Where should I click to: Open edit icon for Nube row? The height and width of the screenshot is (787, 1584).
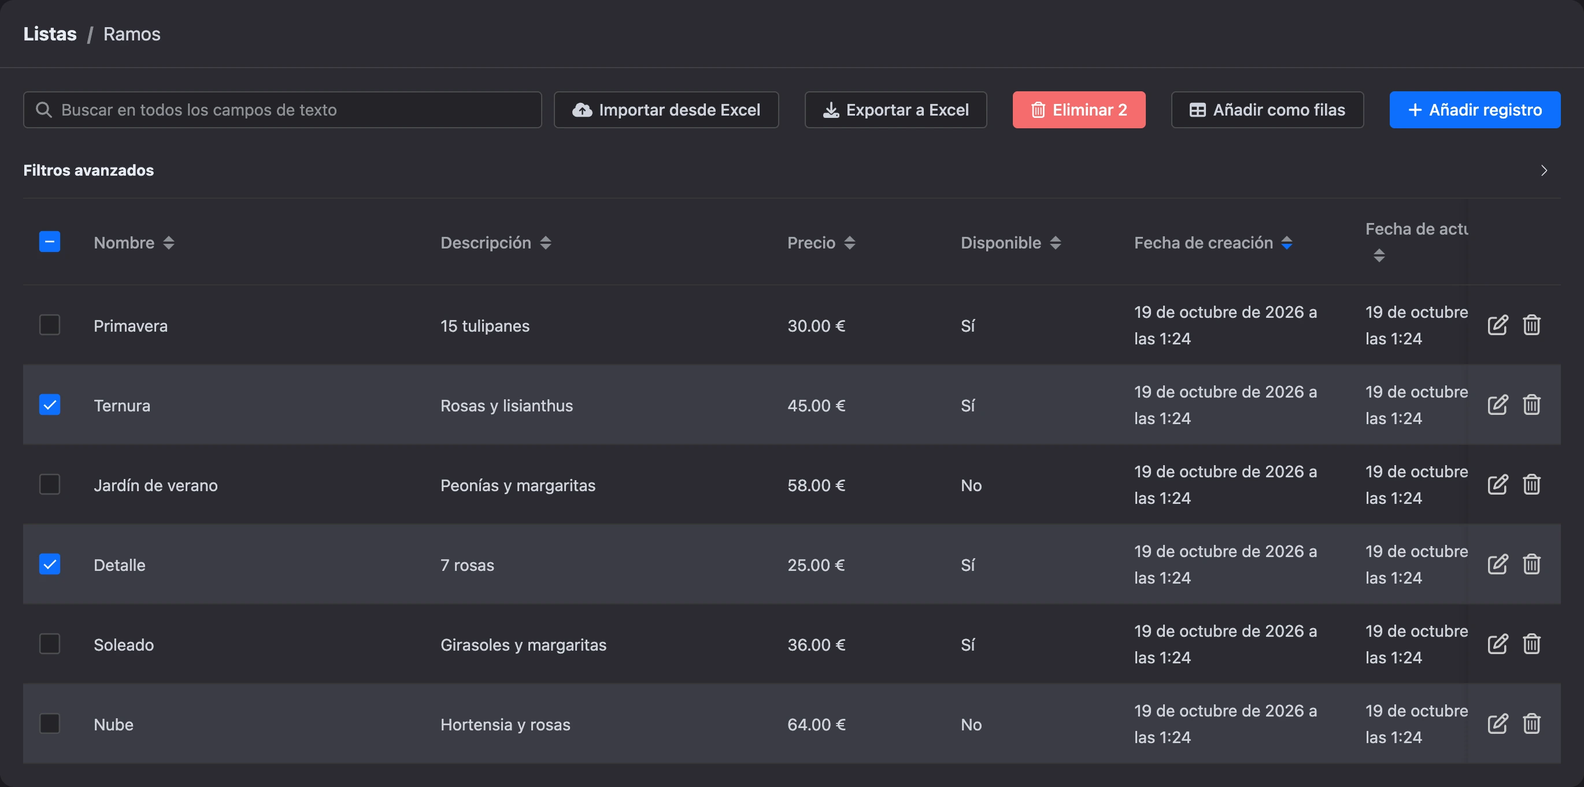pos(1497,723)
